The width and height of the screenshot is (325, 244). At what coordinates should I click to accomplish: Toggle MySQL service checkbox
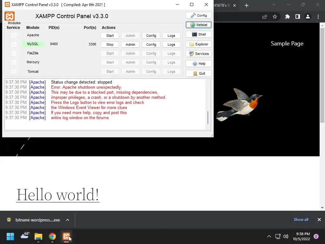(14, 44)
